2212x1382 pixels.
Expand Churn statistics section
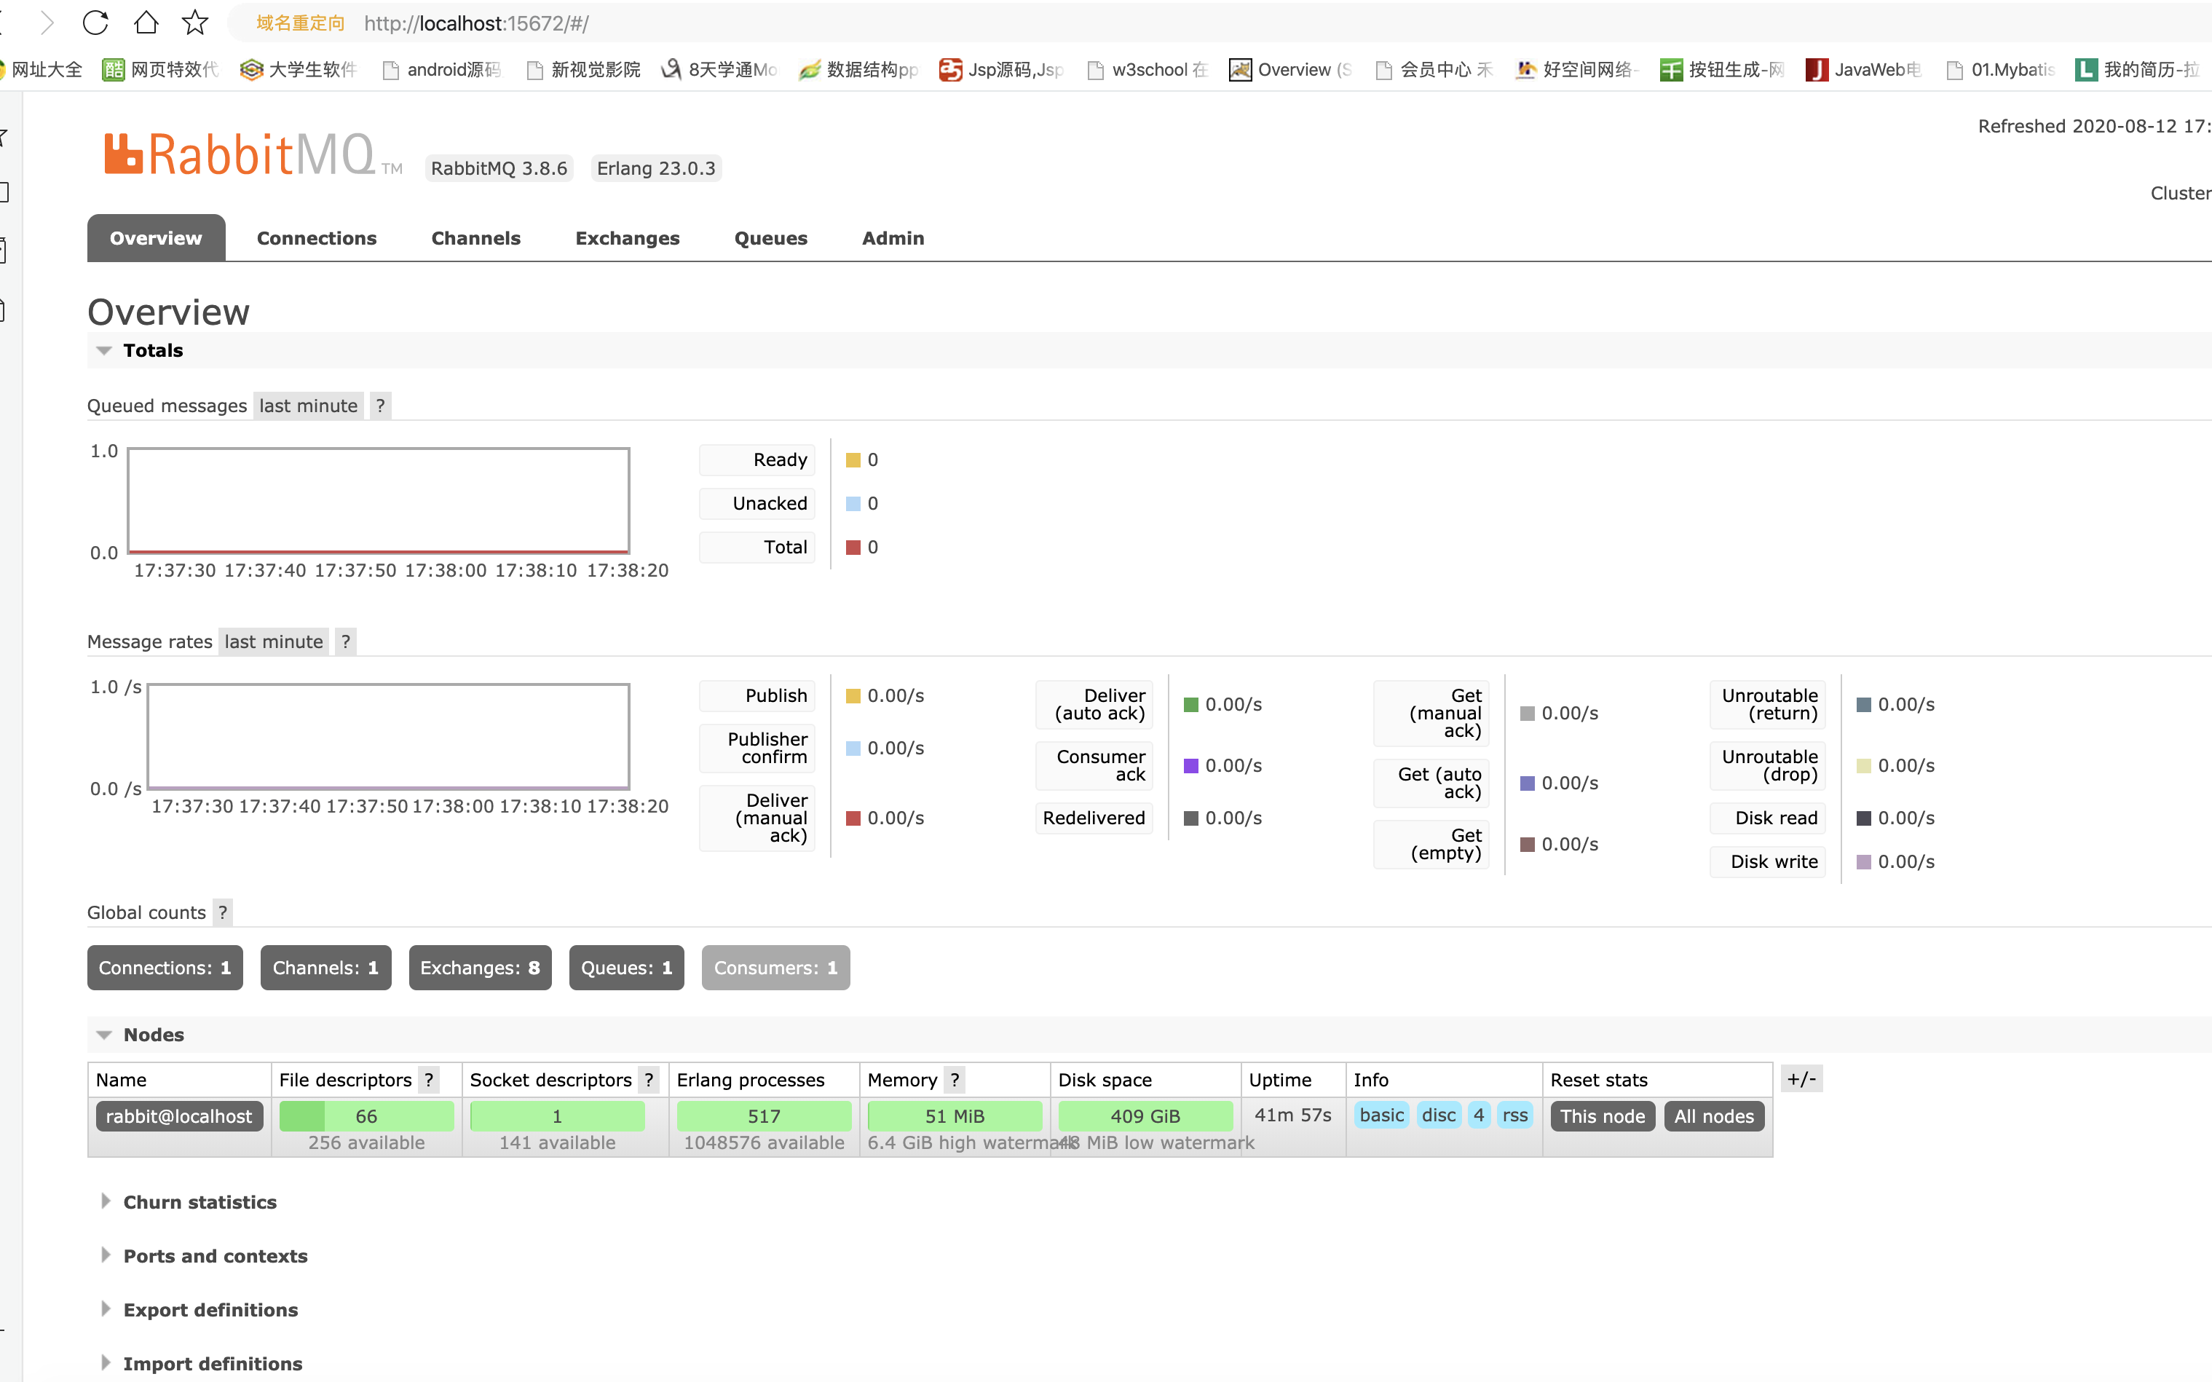tap(189, 1202)
